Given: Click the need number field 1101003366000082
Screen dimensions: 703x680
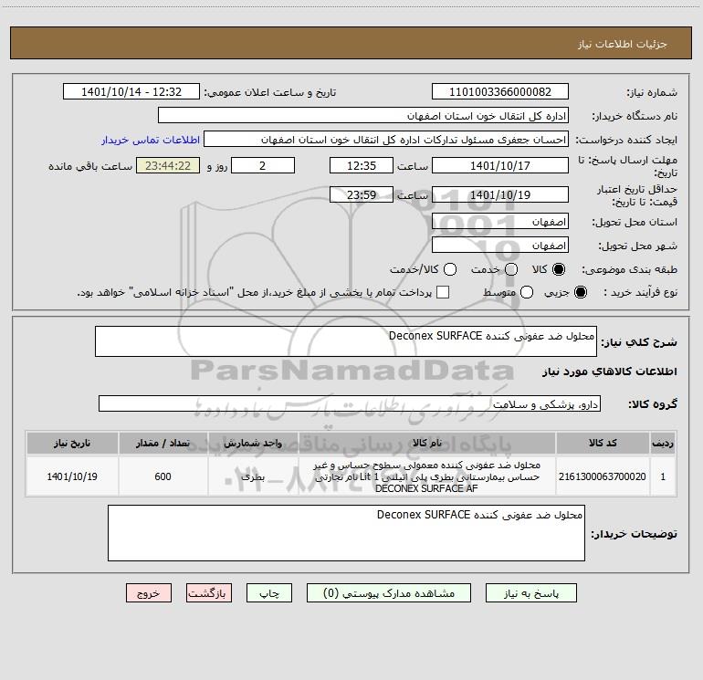Looking at the screenshot, I should (x=500, y=91).
